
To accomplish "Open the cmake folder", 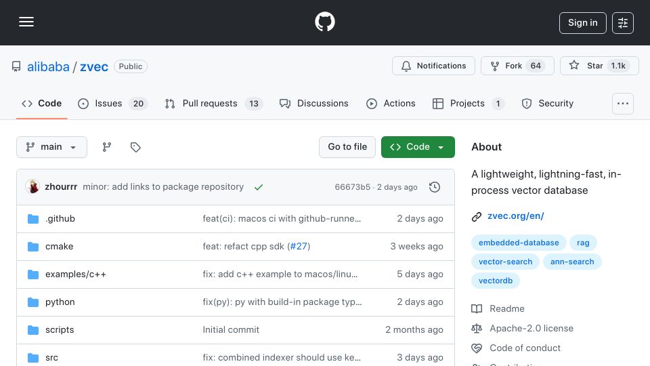I will (60, 247).
